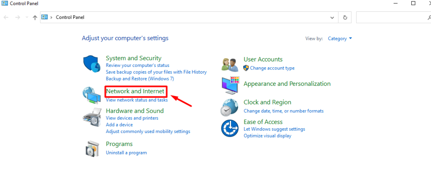Select Backup and Restore (Windows 7)
The width and height of the screenshot is (431, 194).
(140, 79)
